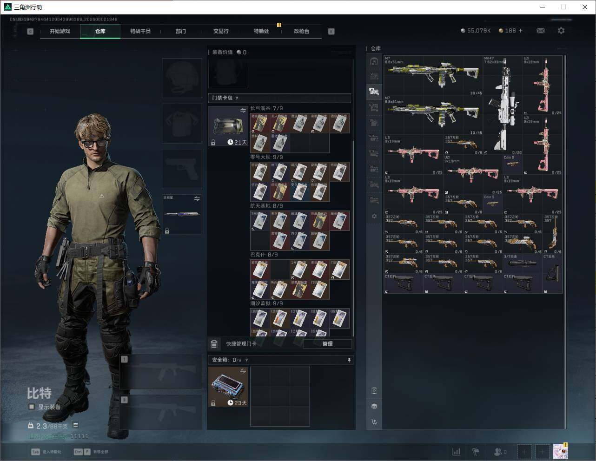This screenshot has height=461, width=596.
Task: Open the help icon beside 安全箱
Action: tap(246, 360)
